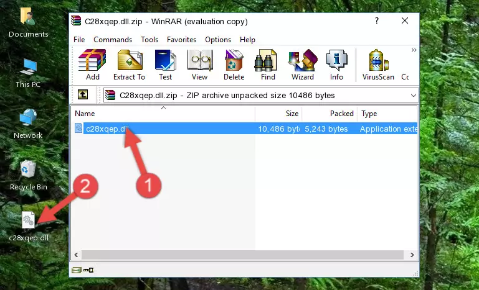Click the Application extension type cell
The width and height of the screenshot is (479, 290).
[388, 129]
